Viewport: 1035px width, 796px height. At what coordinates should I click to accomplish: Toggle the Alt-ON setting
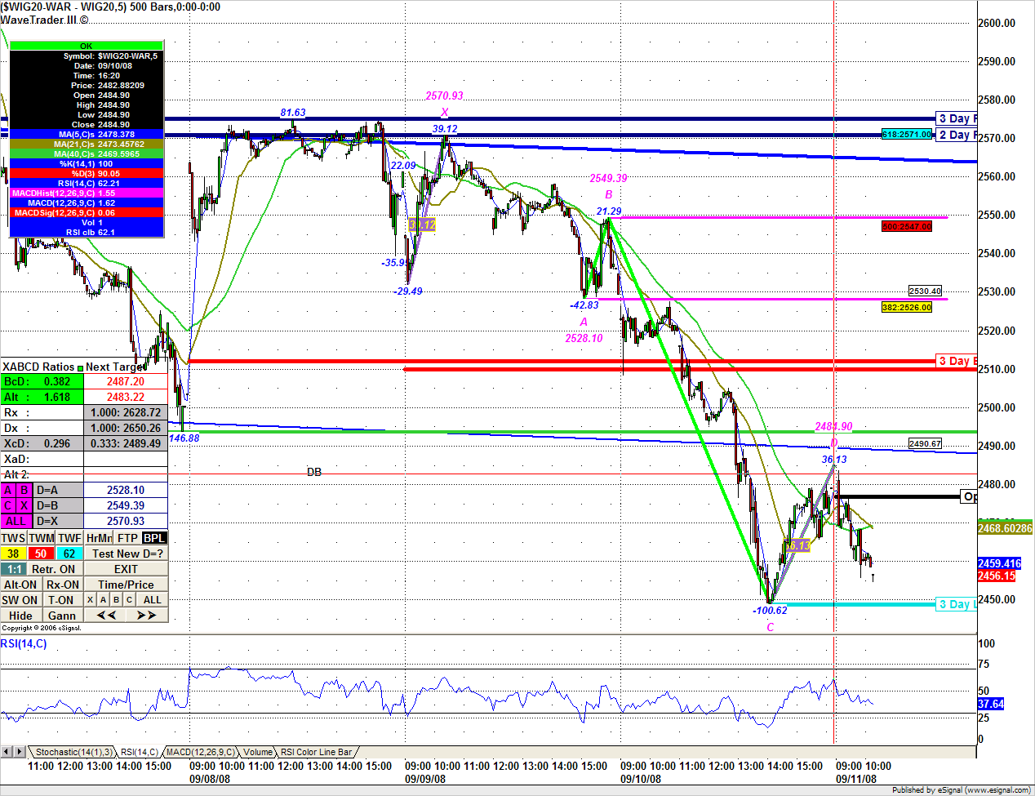tap(20, 585)
